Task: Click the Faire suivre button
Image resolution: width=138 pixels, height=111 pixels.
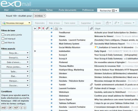Action: tap(70, 23)
